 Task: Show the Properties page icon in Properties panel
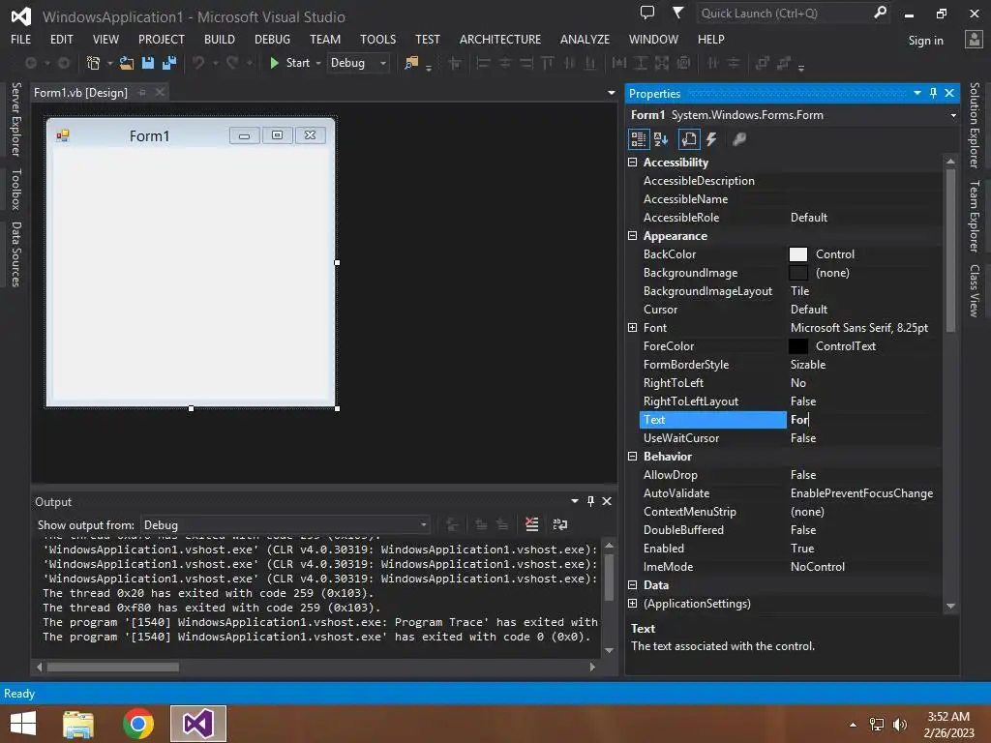(x=689, y=139)
